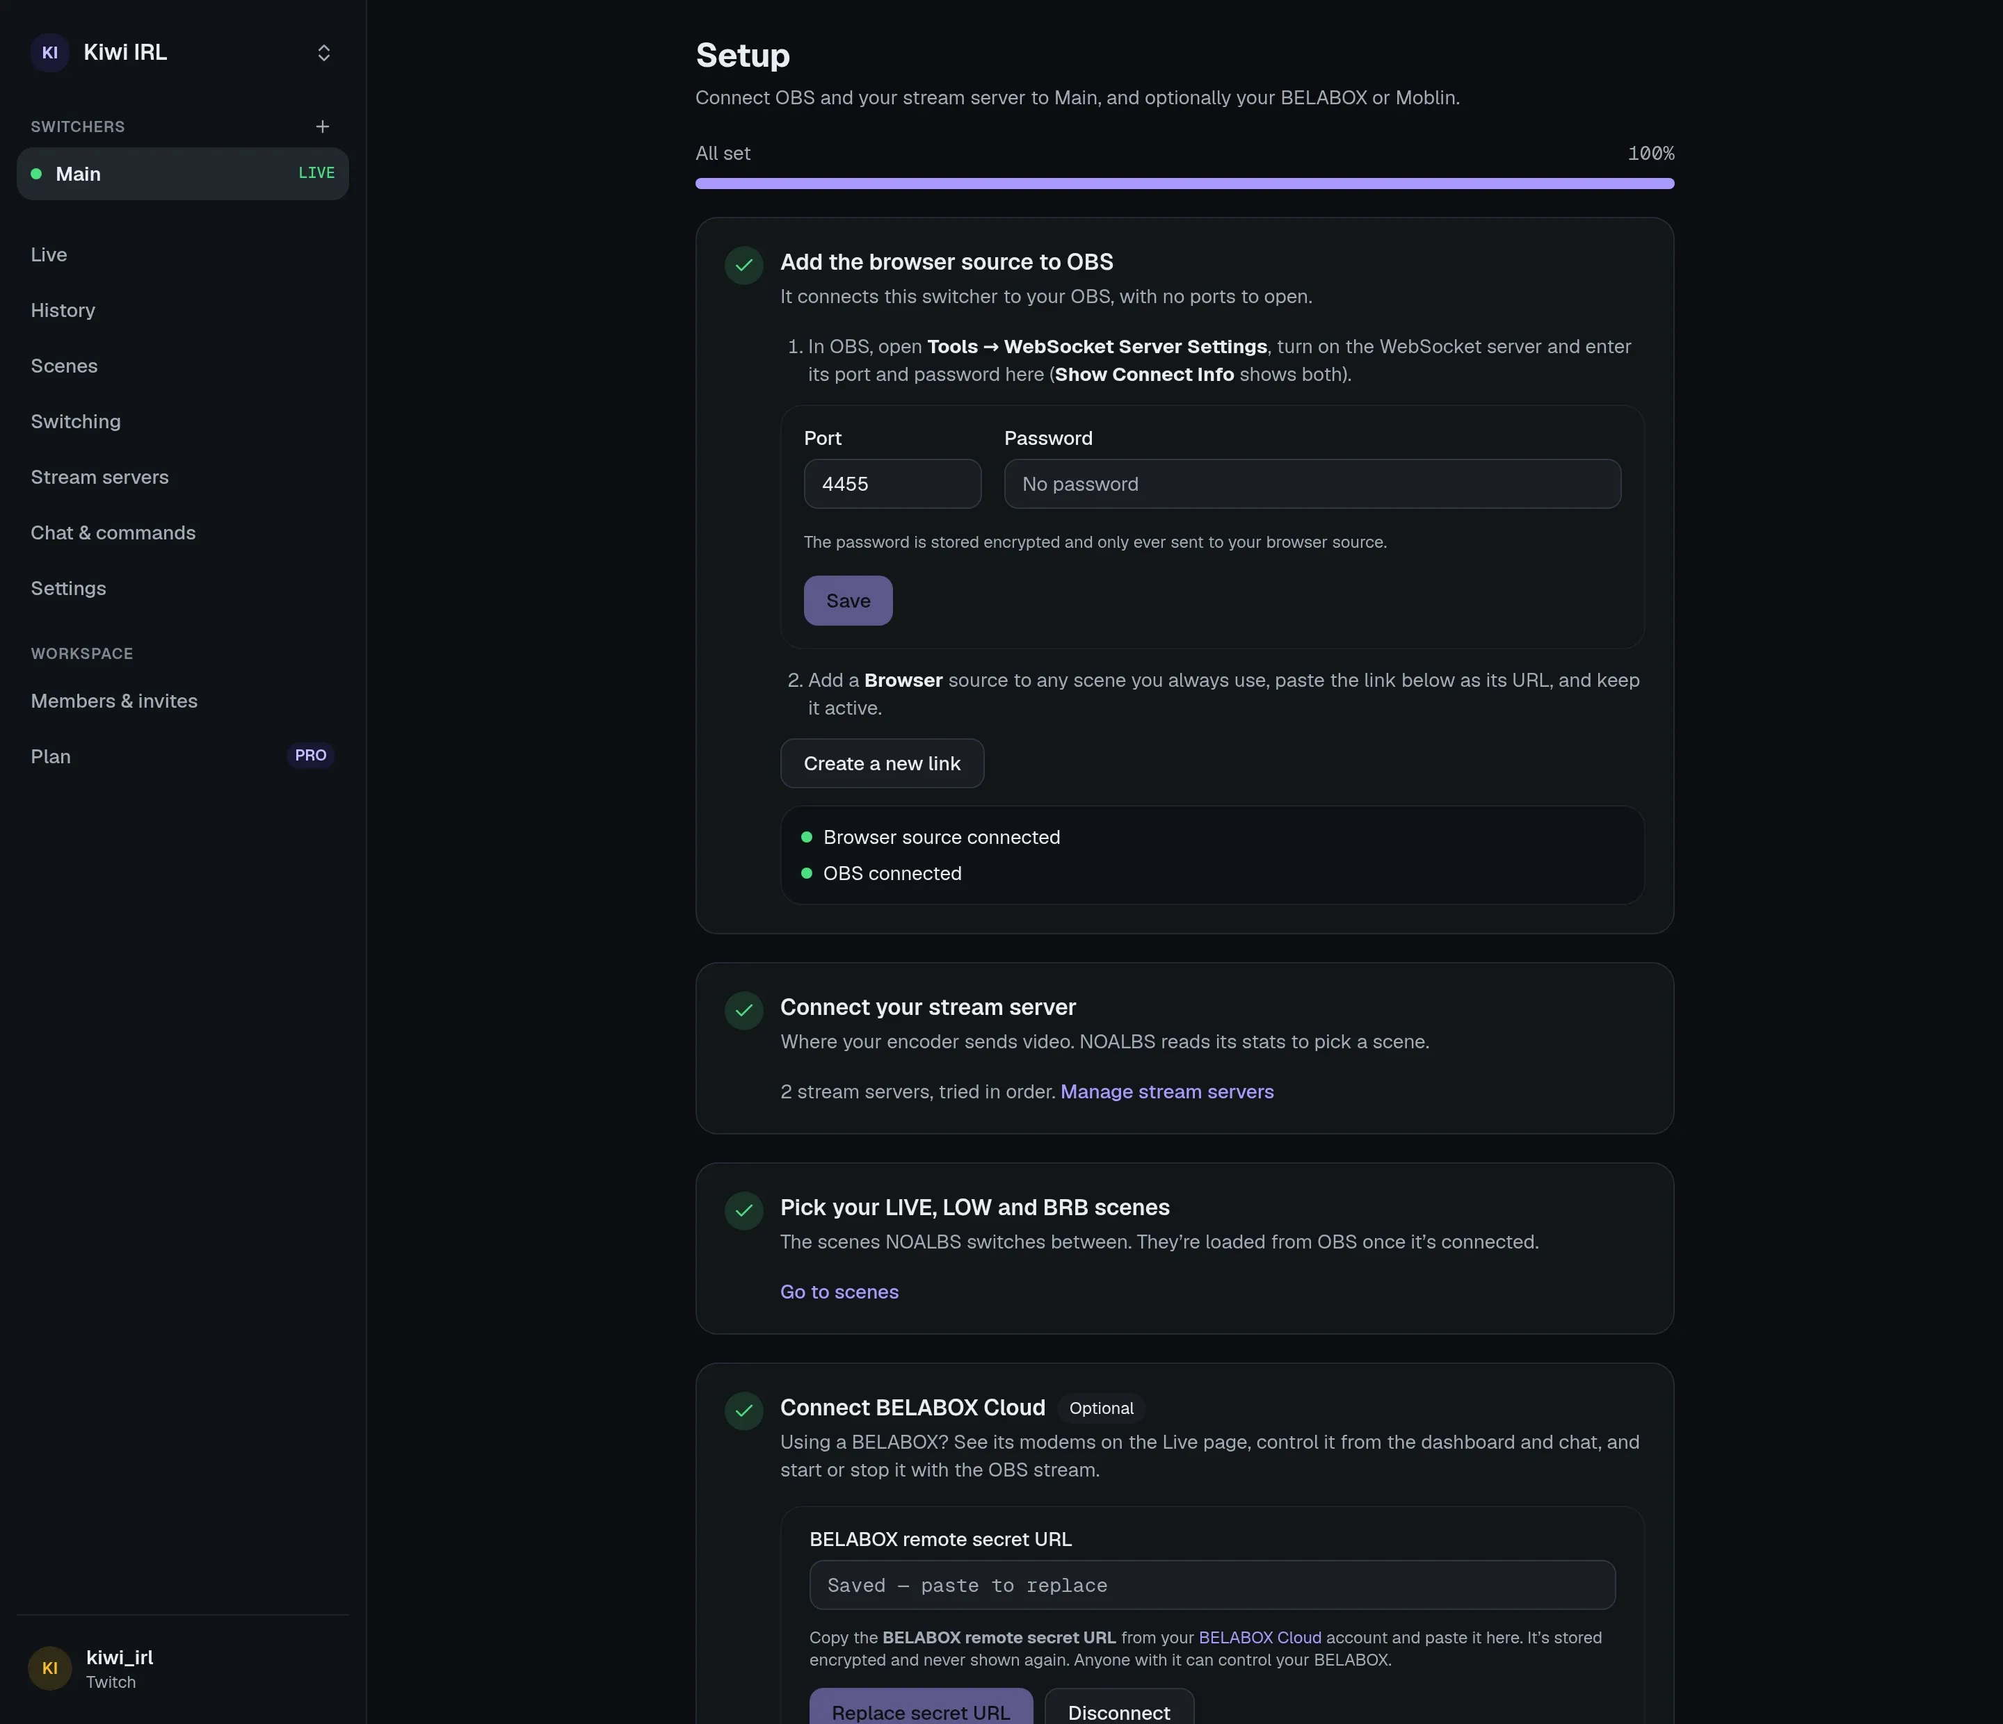Go to History in sidebar
Image resolution: width=2003 pixels, height=1724 pixels.
(63, 310)
